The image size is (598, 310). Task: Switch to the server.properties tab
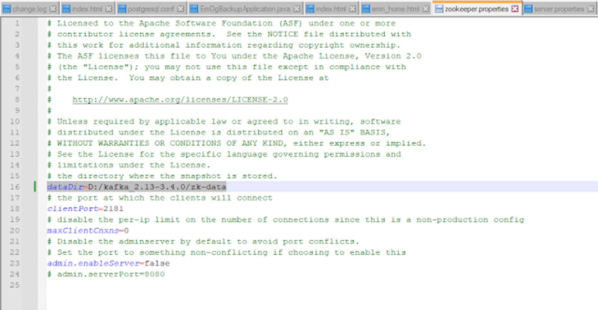(x=559, y=9)
